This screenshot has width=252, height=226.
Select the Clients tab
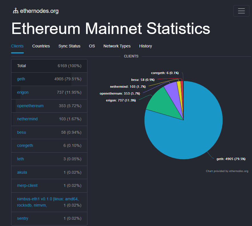pos(17,46)
